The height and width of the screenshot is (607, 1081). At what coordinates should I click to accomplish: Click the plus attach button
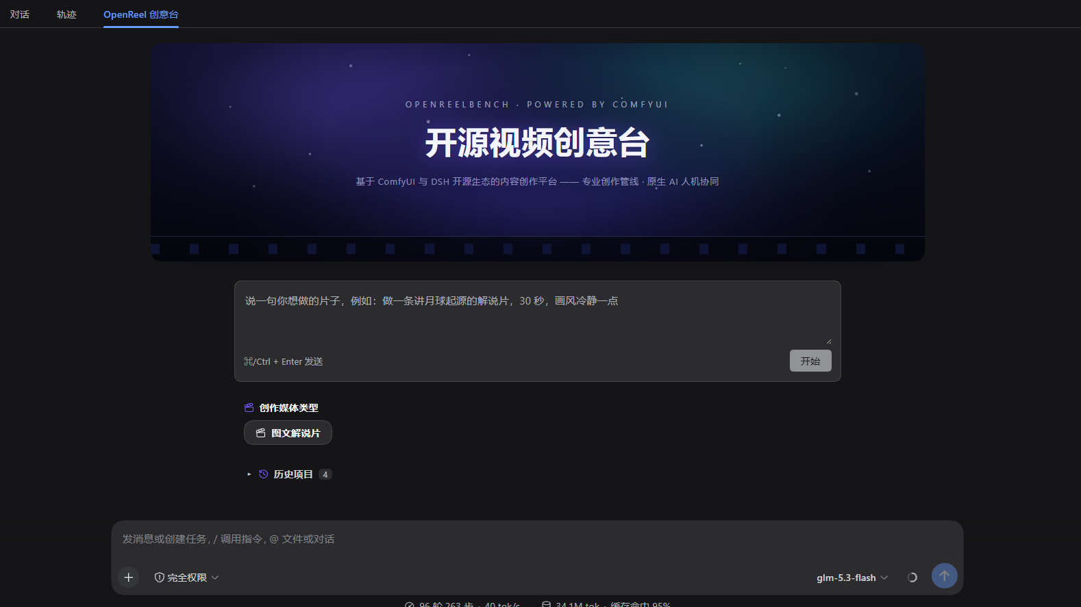[x=128, y=578]
